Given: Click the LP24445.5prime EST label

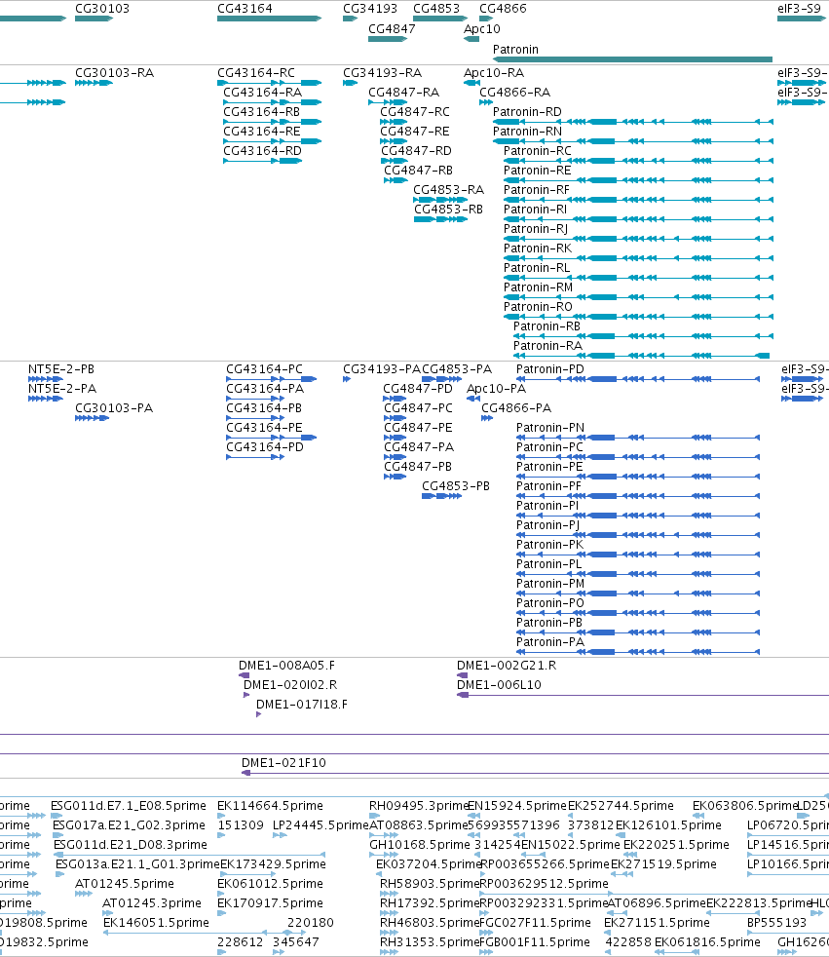Looking at the screenshot, I should (320, 825).
